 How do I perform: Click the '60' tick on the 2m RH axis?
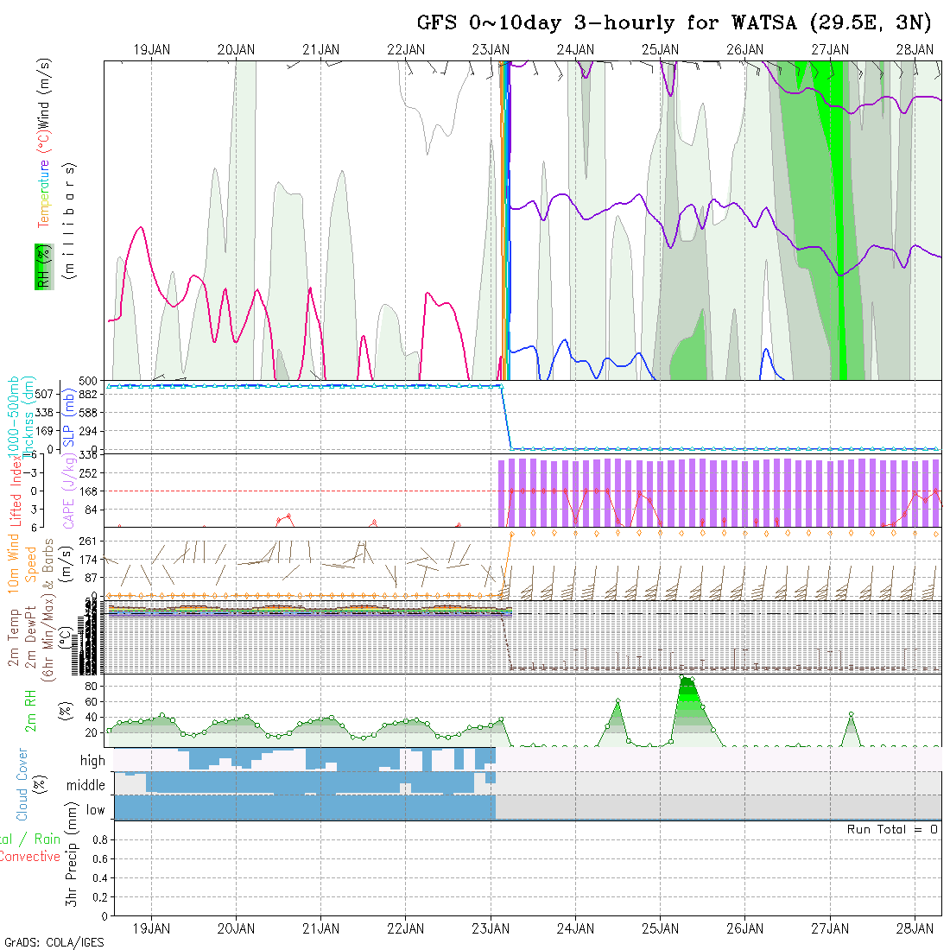coord(91,701)
